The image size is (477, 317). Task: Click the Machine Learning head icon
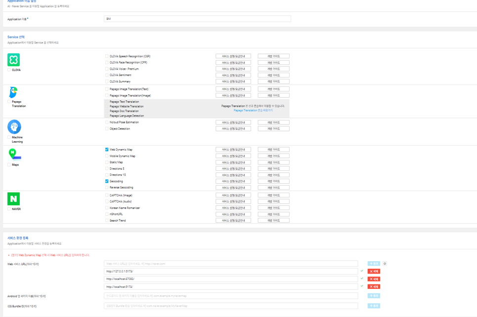point(14,127)
